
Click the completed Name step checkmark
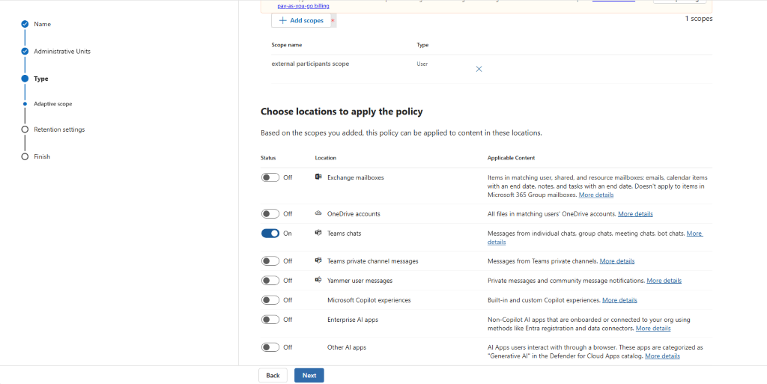[x=25, y=24]
